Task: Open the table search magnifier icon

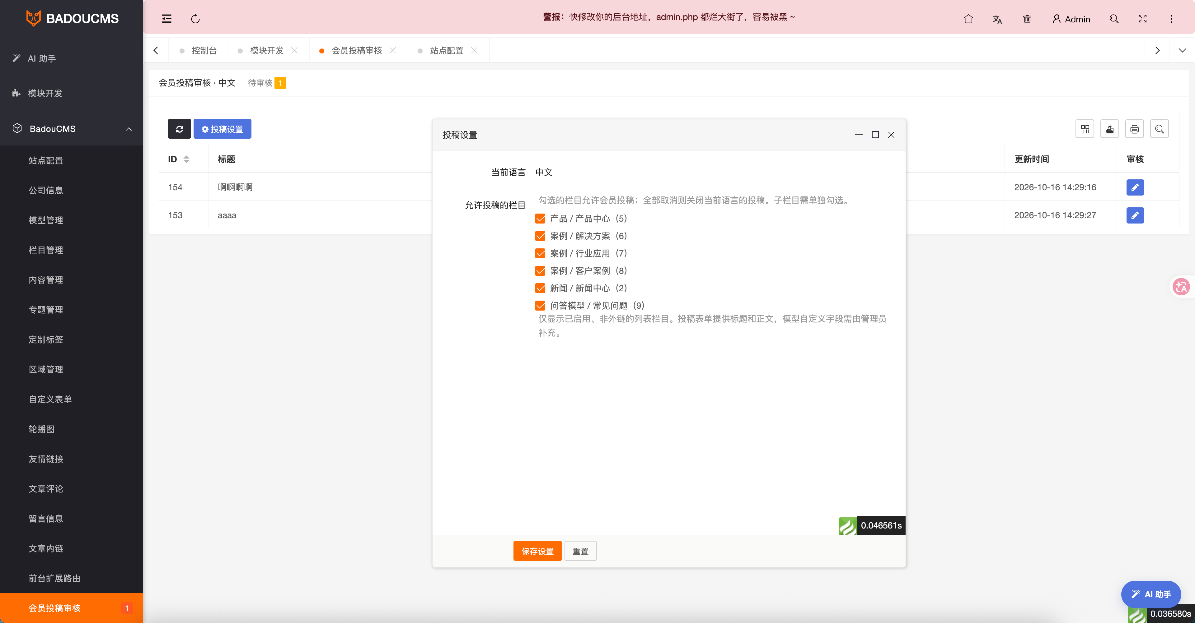Action: coord(1159,129)
